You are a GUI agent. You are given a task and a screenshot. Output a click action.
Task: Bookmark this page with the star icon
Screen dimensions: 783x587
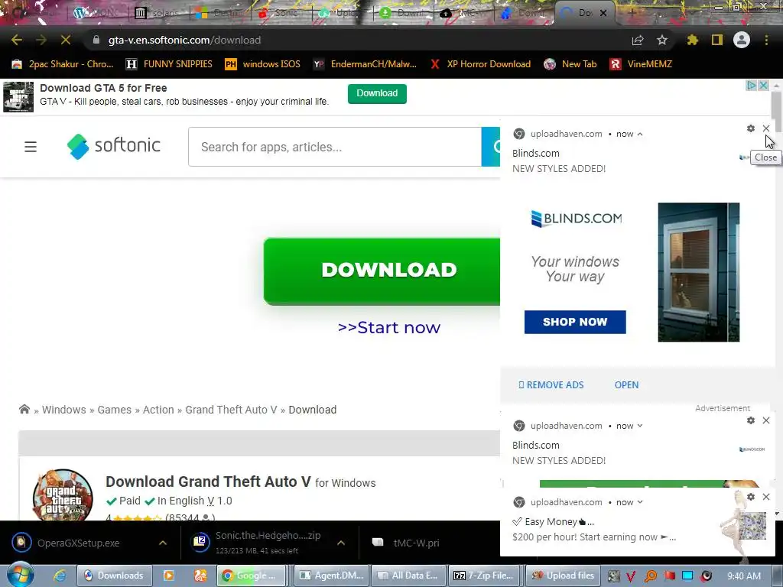(x=662, y=40)
